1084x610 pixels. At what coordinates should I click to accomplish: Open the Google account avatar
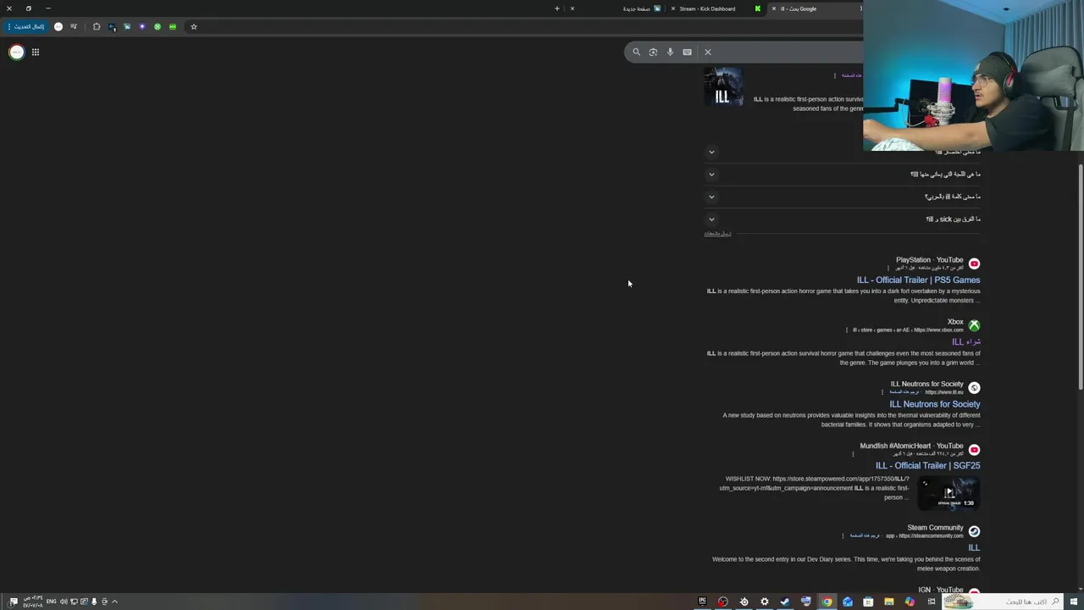point(16,52)
